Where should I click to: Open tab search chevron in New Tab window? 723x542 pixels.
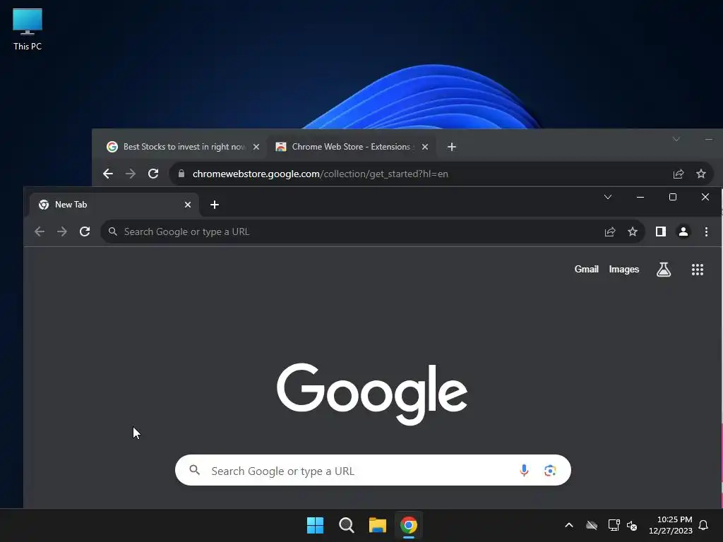pos(608,198)
